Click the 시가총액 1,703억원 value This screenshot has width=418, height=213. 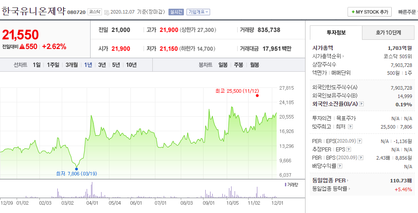tap(400, 48)
